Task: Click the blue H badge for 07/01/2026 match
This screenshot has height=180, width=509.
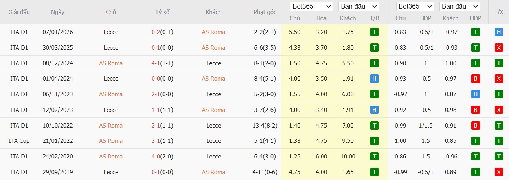Action: (499, 32)
